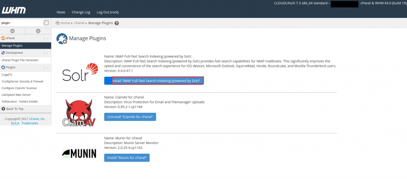
Task: Open the Manage Plugins help question icon
Action: click(x=117, y=23)
